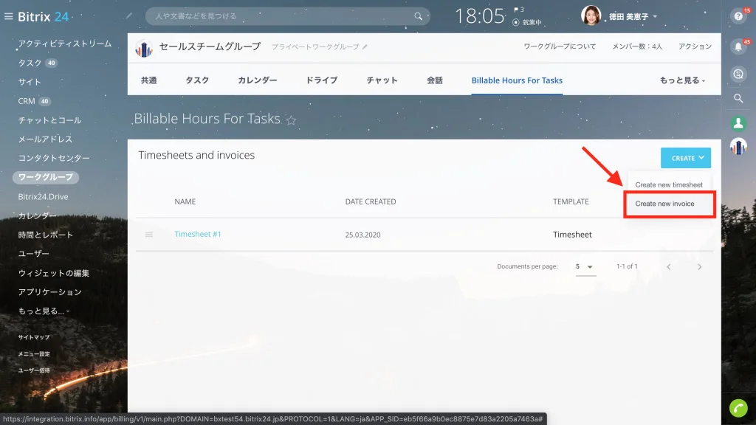Open the notifications bell icon
Image resolution: width=756 pixels, height=425 pixels.
click(x=738, y=46)
